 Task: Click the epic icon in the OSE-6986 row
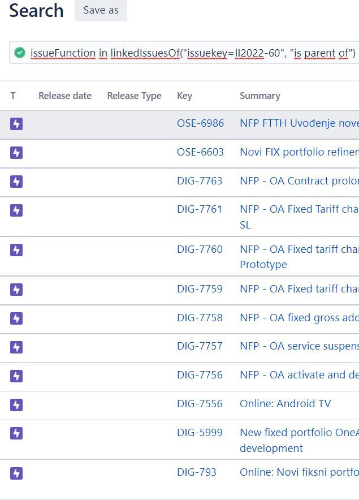[16, 124]
